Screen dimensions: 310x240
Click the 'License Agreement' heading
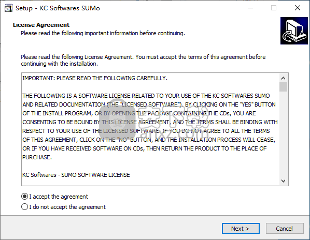[41, 25]
